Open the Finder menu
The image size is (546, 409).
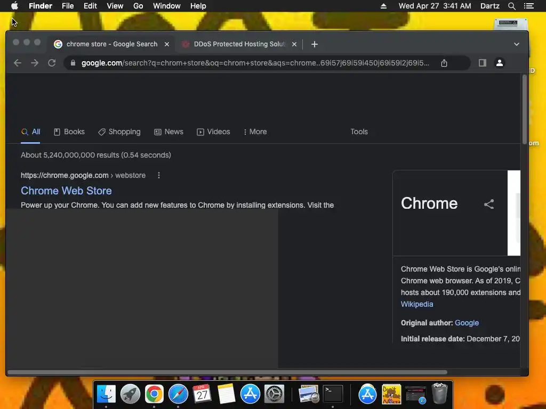coord(41,6)
